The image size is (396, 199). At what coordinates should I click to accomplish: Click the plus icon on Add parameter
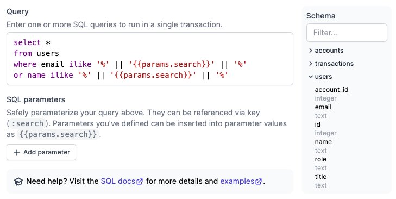pos(17,152)
